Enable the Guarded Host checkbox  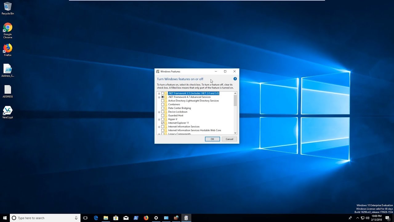163,116
